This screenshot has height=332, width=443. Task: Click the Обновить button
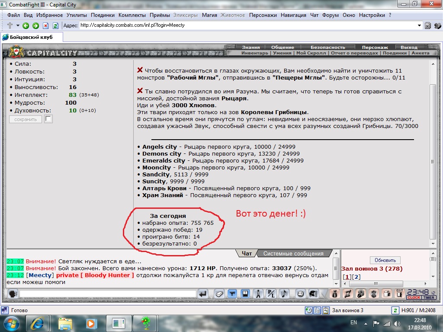(x=385, y=260)
